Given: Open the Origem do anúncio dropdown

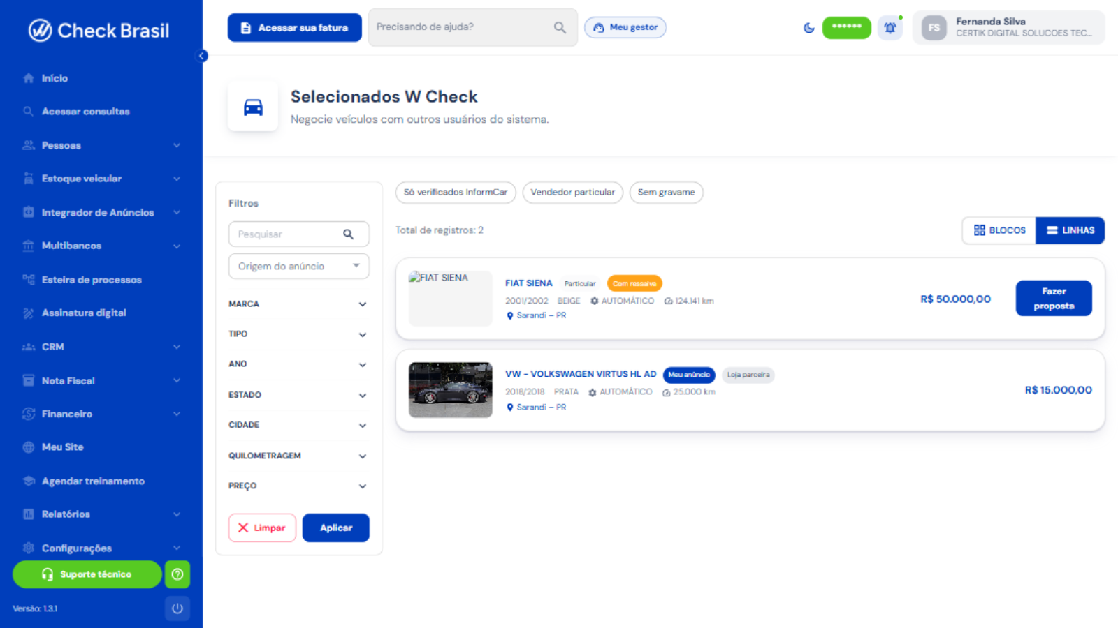Looking at the screenshot, I should [x=299, y=266].
